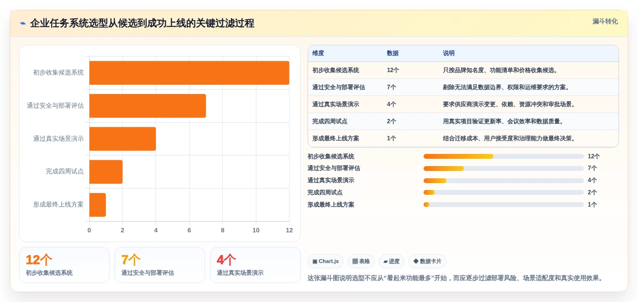The width and height of the screenshot is (638, 302).
Task: Click the 7个 value in the table
Action: [391, 87]
